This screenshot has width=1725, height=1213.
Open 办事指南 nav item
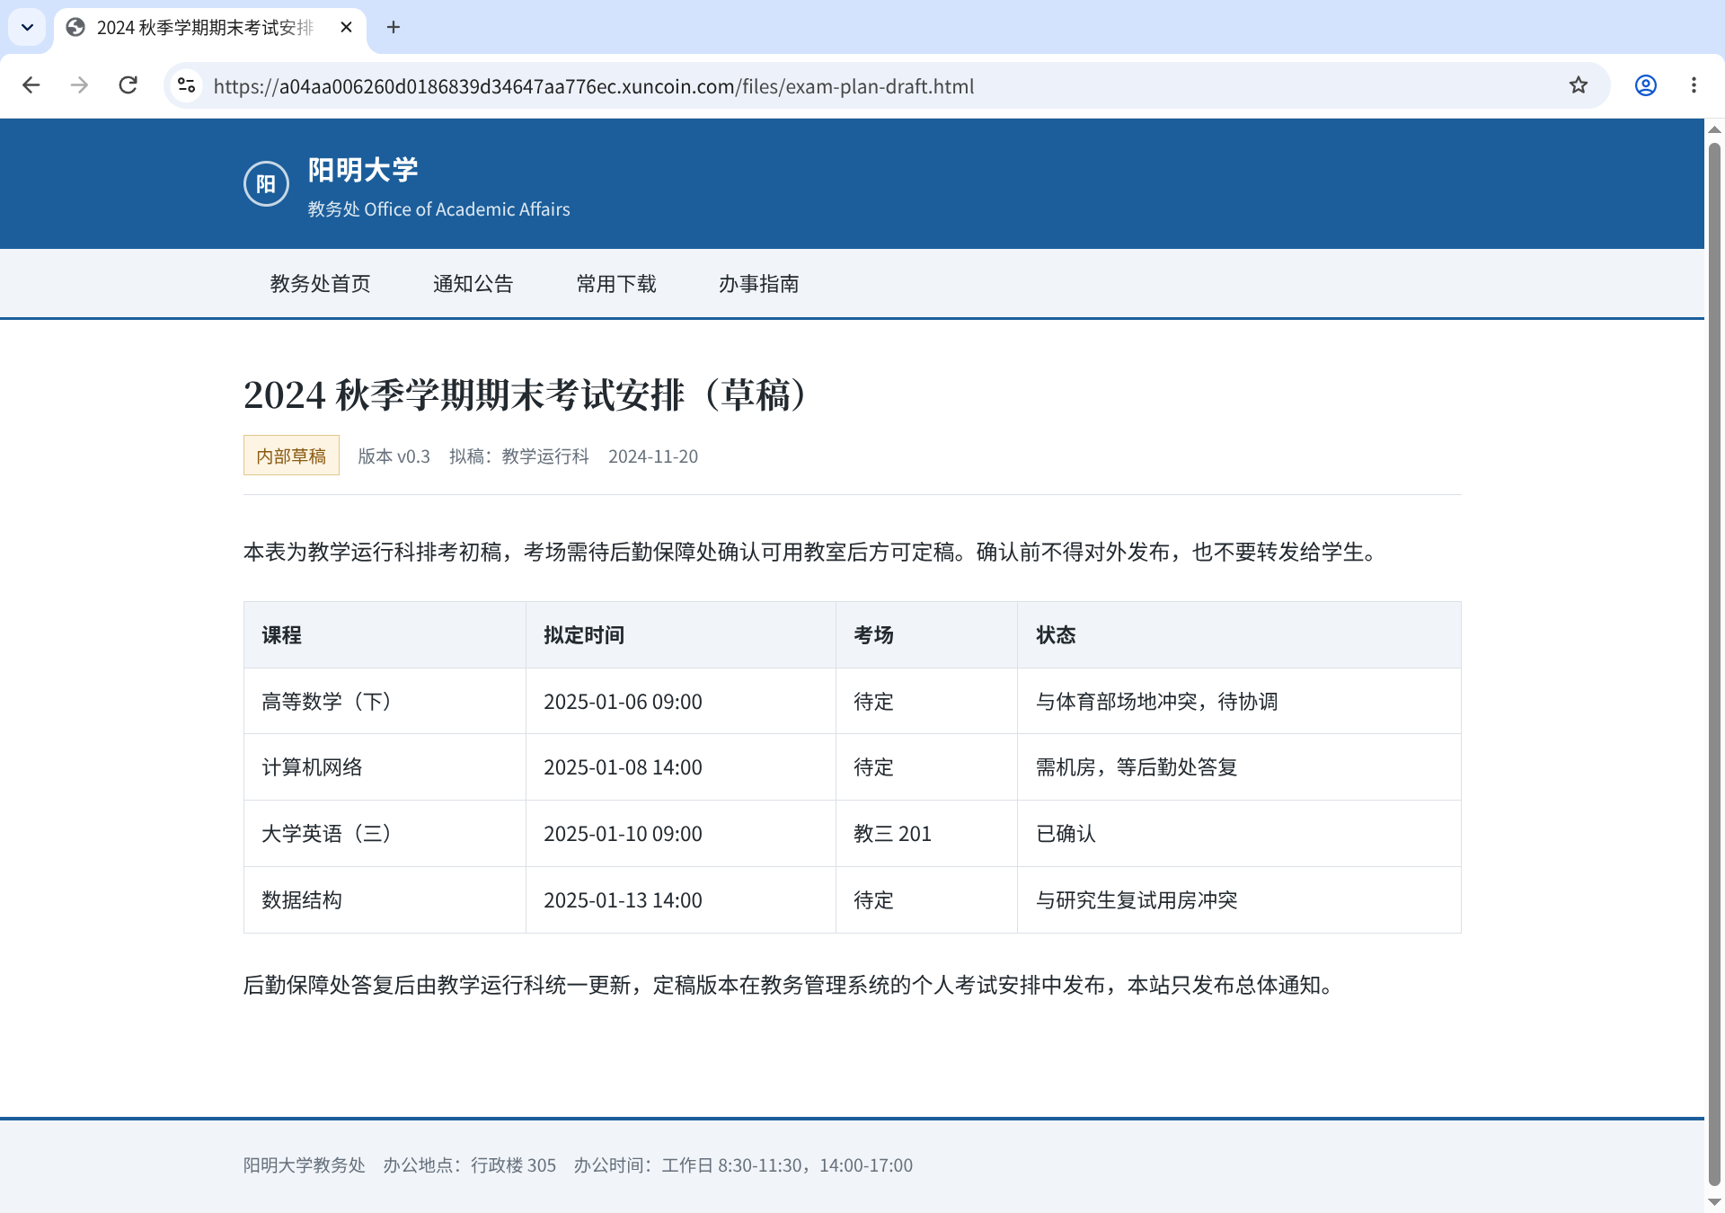(759, 284)
